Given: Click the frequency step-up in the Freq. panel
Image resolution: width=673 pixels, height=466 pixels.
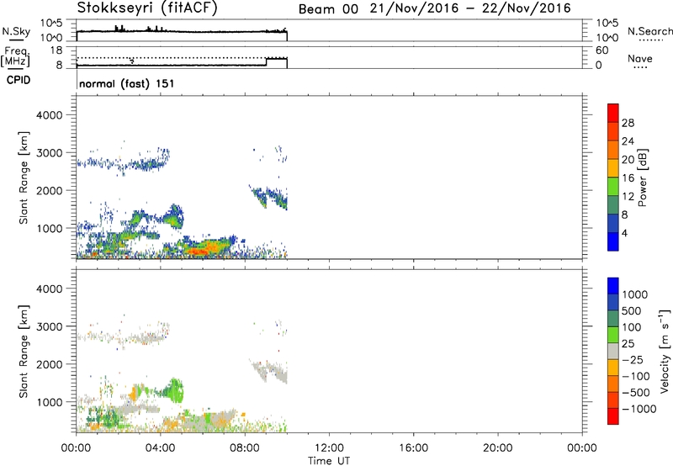Looking at the screenshot, I should pos(266,61).
